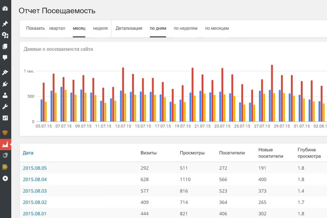The width and height of the screenshot is (327, 218).
Task: Open Appearance paintbrush icon
Action: 5,73
